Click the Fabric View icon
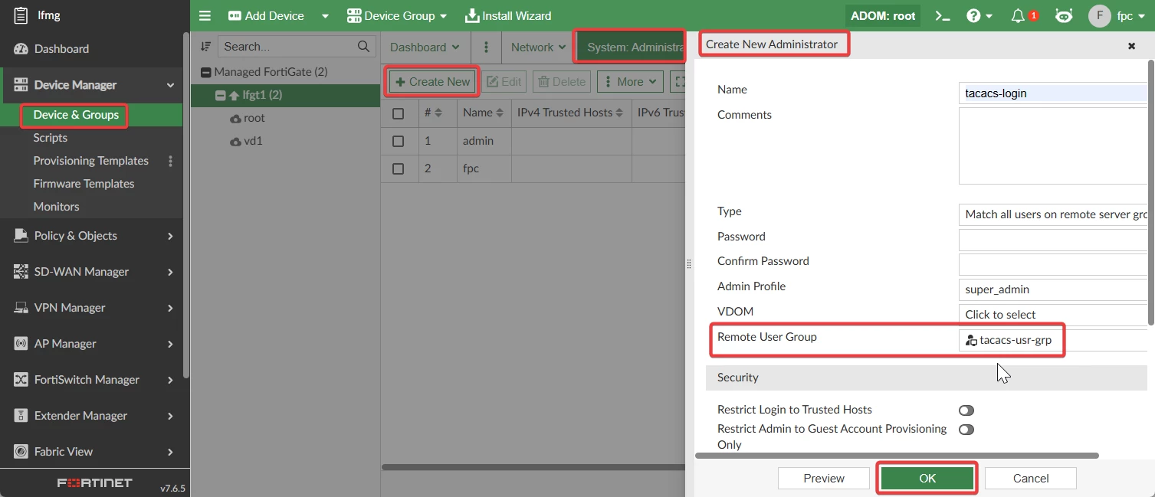This screenshot has width=1155, height=497. click(x=21, y=452)
